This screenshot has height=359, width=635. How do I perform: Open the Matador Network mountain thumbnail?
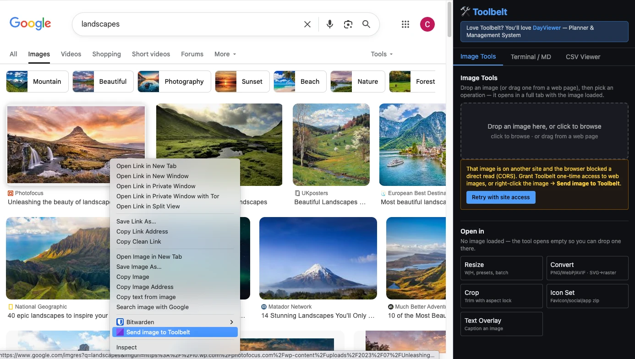pyautogui.click(x=318, y=258)
